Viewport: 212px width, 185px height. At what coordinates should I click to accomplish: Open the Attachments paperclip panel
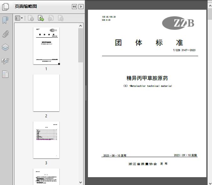pyautogui.click(x=5, y=34)
